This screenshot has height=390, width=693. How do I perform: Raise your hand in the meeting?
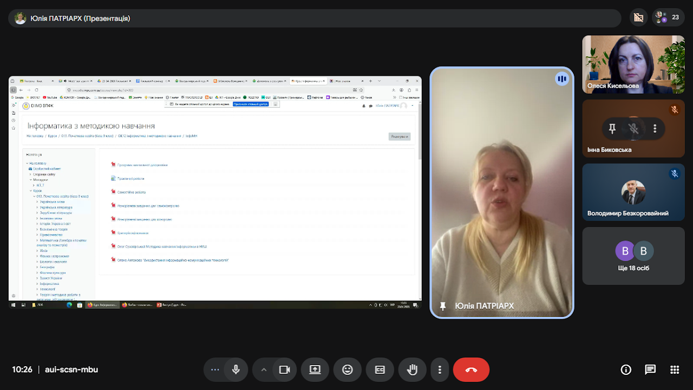[x=413, y=370]
